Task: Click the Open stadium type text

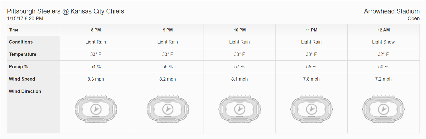Action: pos(414,19)
